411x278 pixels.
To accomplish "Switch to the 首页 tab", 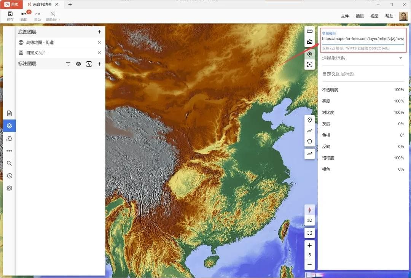I will pyautogui.click(x=11, y=5).
